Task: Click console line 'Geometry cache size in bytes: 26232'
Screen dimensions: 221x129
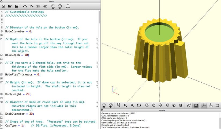Action: (x=118, y=114)
